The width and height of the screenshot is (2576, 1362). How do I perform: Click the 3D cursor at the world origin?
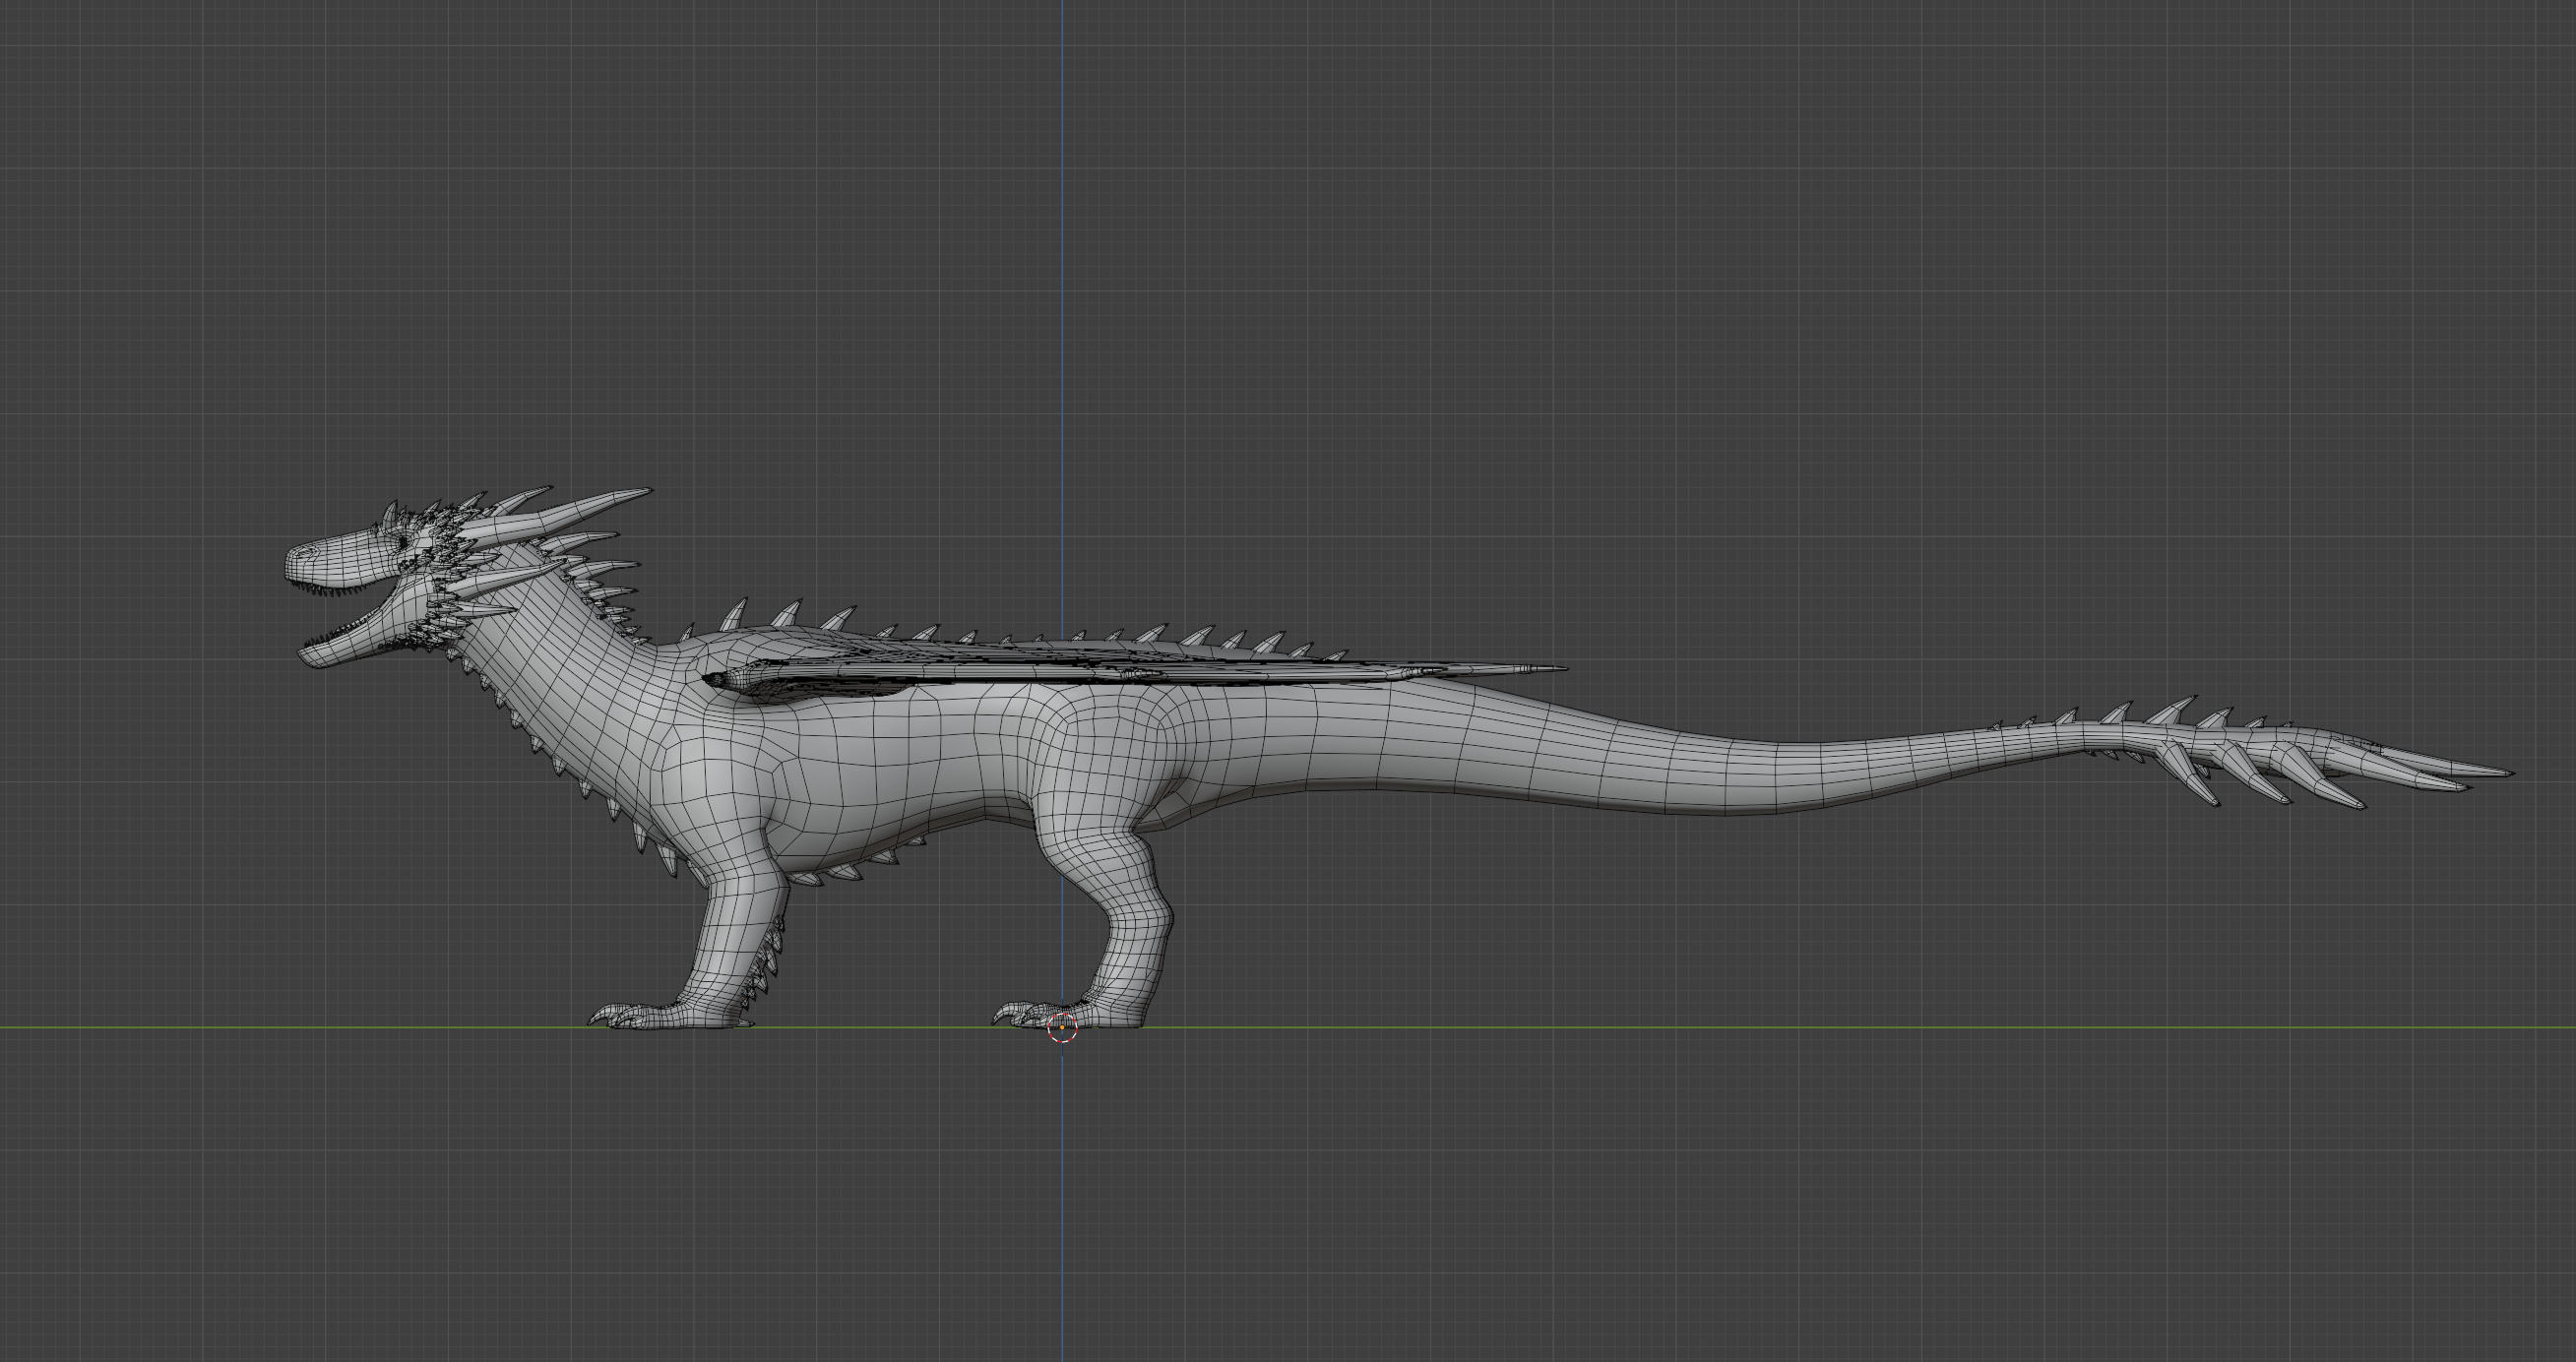click(1062, 1027)
